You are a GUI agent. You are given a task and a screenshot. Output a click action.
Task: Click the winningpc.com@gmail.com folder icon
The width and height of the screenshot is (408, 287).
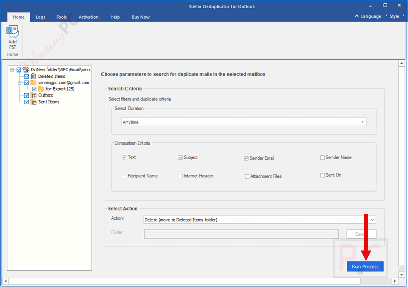click(33, 83)
